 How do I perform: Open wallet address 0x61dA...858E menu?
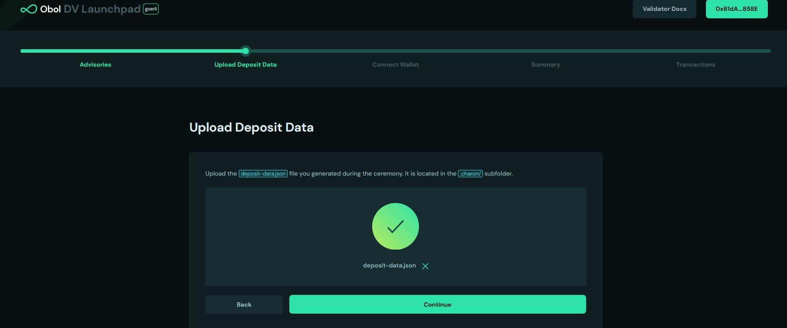click(736, 9)
